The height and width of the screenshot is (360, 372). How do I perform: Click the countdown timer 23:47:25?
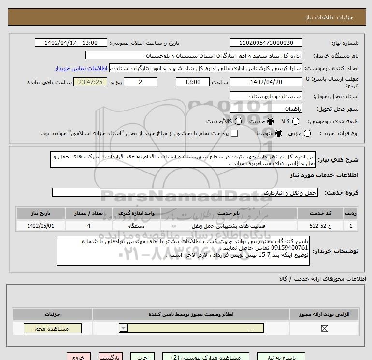(90, 82)
